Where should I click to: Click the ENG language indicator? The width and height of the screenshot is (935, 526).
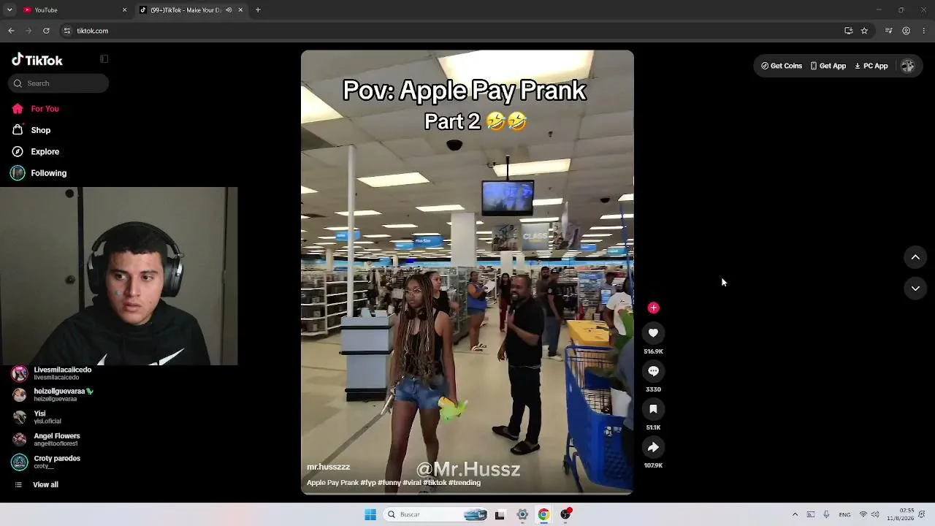click(x=844, y=514)
